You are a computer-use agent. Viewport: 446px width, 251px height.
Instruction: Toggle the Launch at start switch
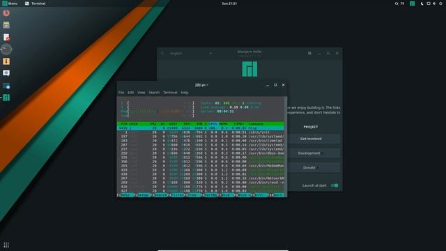click(334, 185)
